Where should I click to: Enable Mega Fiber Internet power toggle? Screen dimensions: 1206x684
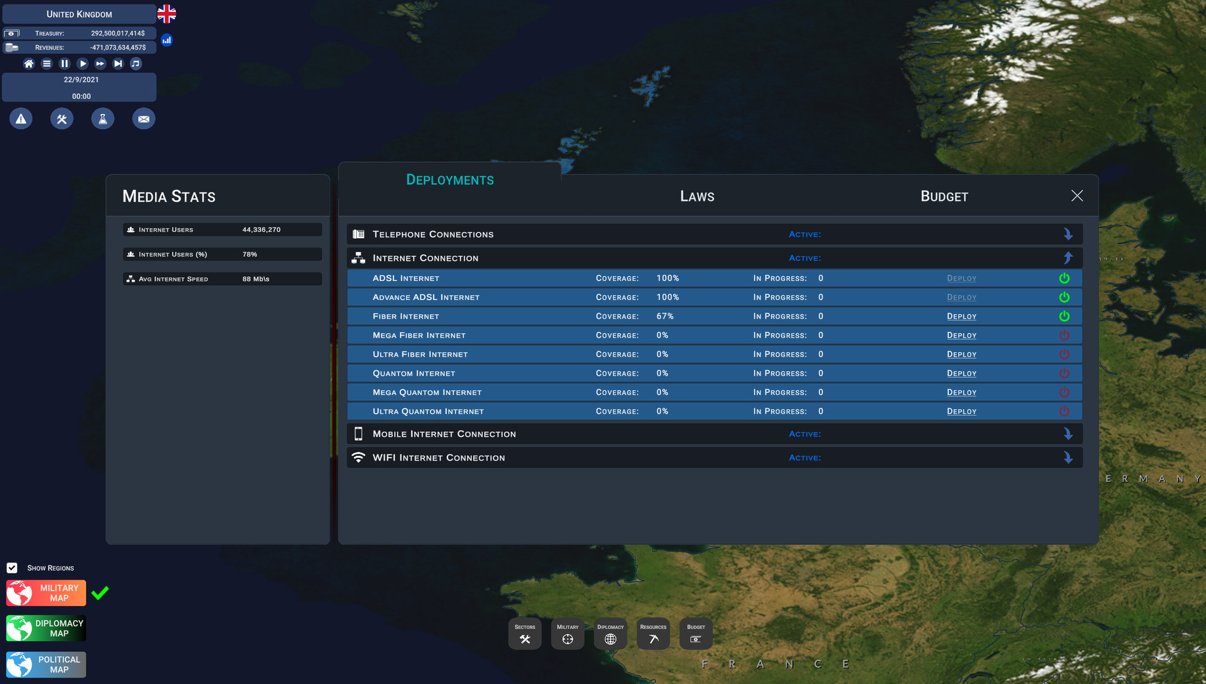[x=1064, y=335]
